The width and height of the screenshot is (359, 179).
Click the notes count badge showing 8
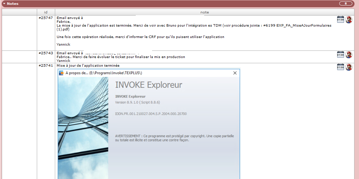tap(345, 3)
